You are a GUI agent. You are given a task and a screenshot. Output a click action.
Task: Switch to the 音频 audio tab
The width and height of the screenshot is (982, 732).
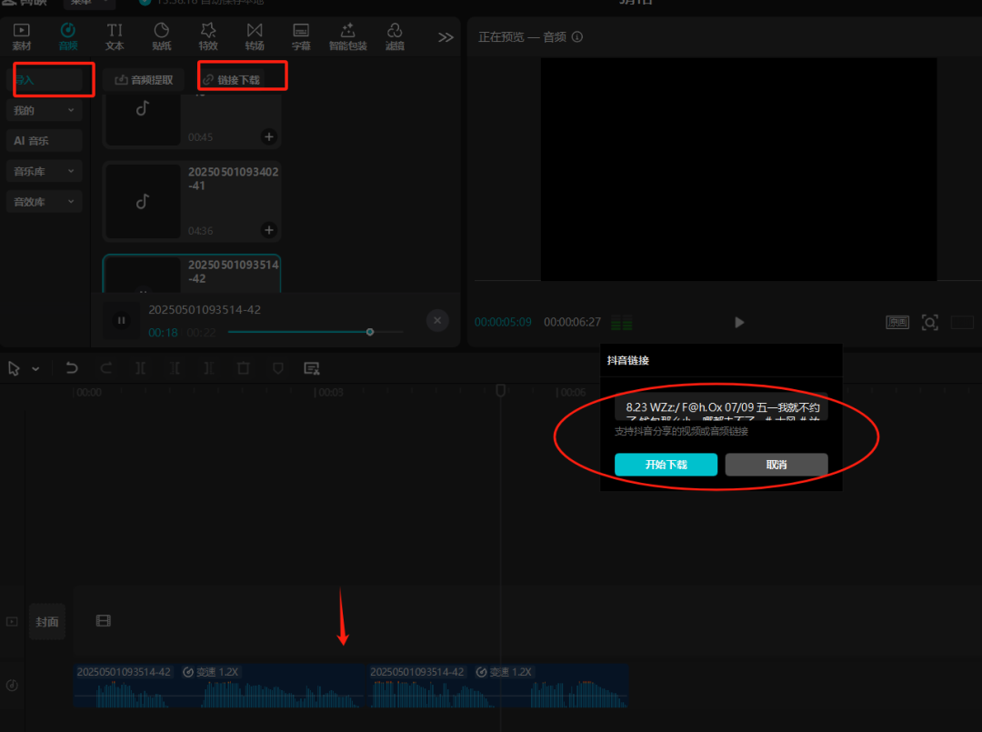click(x=67, y=37)
